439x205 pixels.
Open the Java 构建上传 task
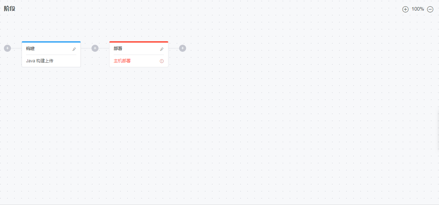(40, 61)
